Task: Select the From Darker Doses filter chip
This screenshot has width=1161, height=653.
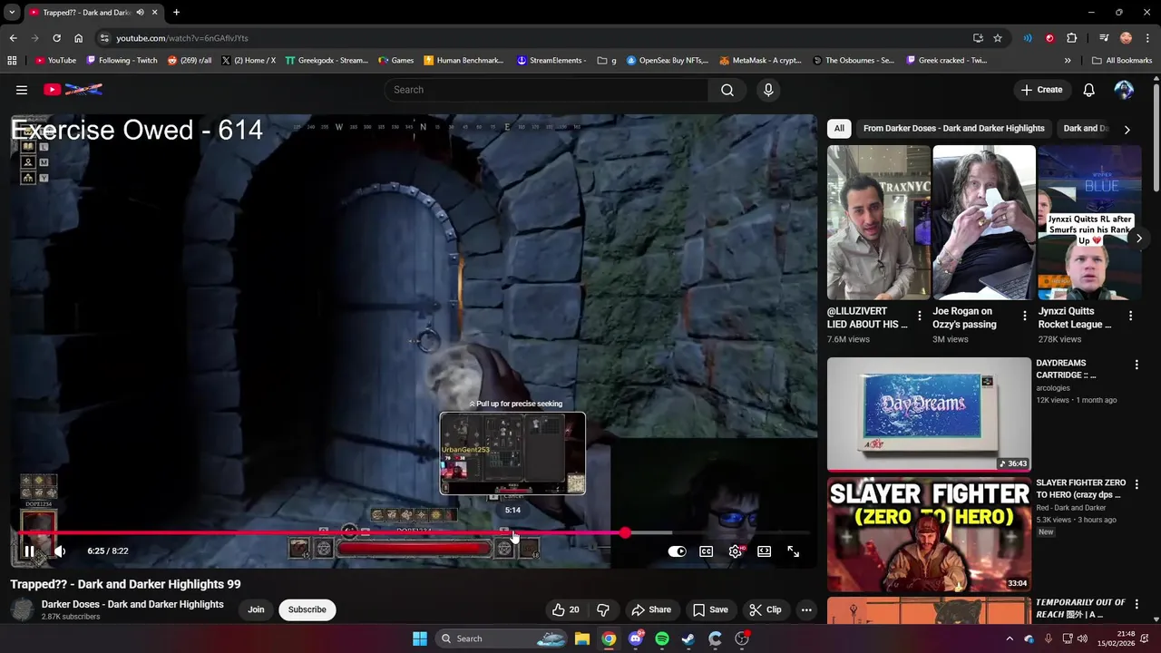Action: [x=954, y=129]
